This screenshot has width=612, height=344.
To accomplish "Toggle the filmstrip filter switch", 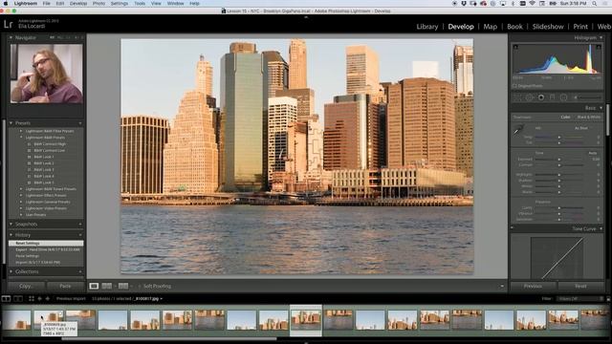I will click(x=608, y=299).
